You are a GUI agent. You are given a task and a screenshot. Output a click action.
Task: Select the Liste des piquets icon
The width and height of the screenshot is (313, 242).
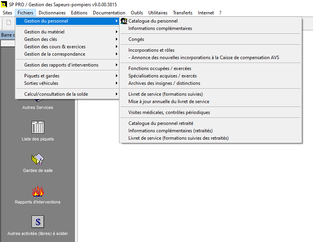(x=37, y=127)
